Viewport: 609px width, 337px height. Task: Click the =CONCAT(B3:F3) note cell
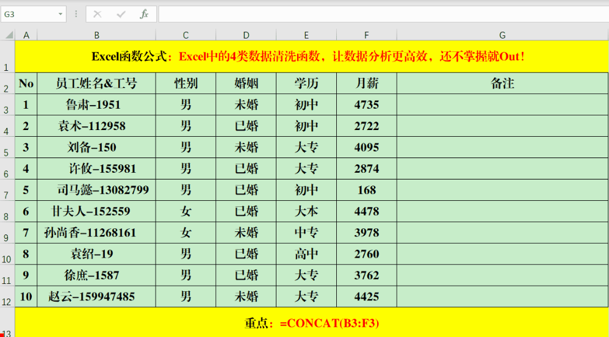311,322
